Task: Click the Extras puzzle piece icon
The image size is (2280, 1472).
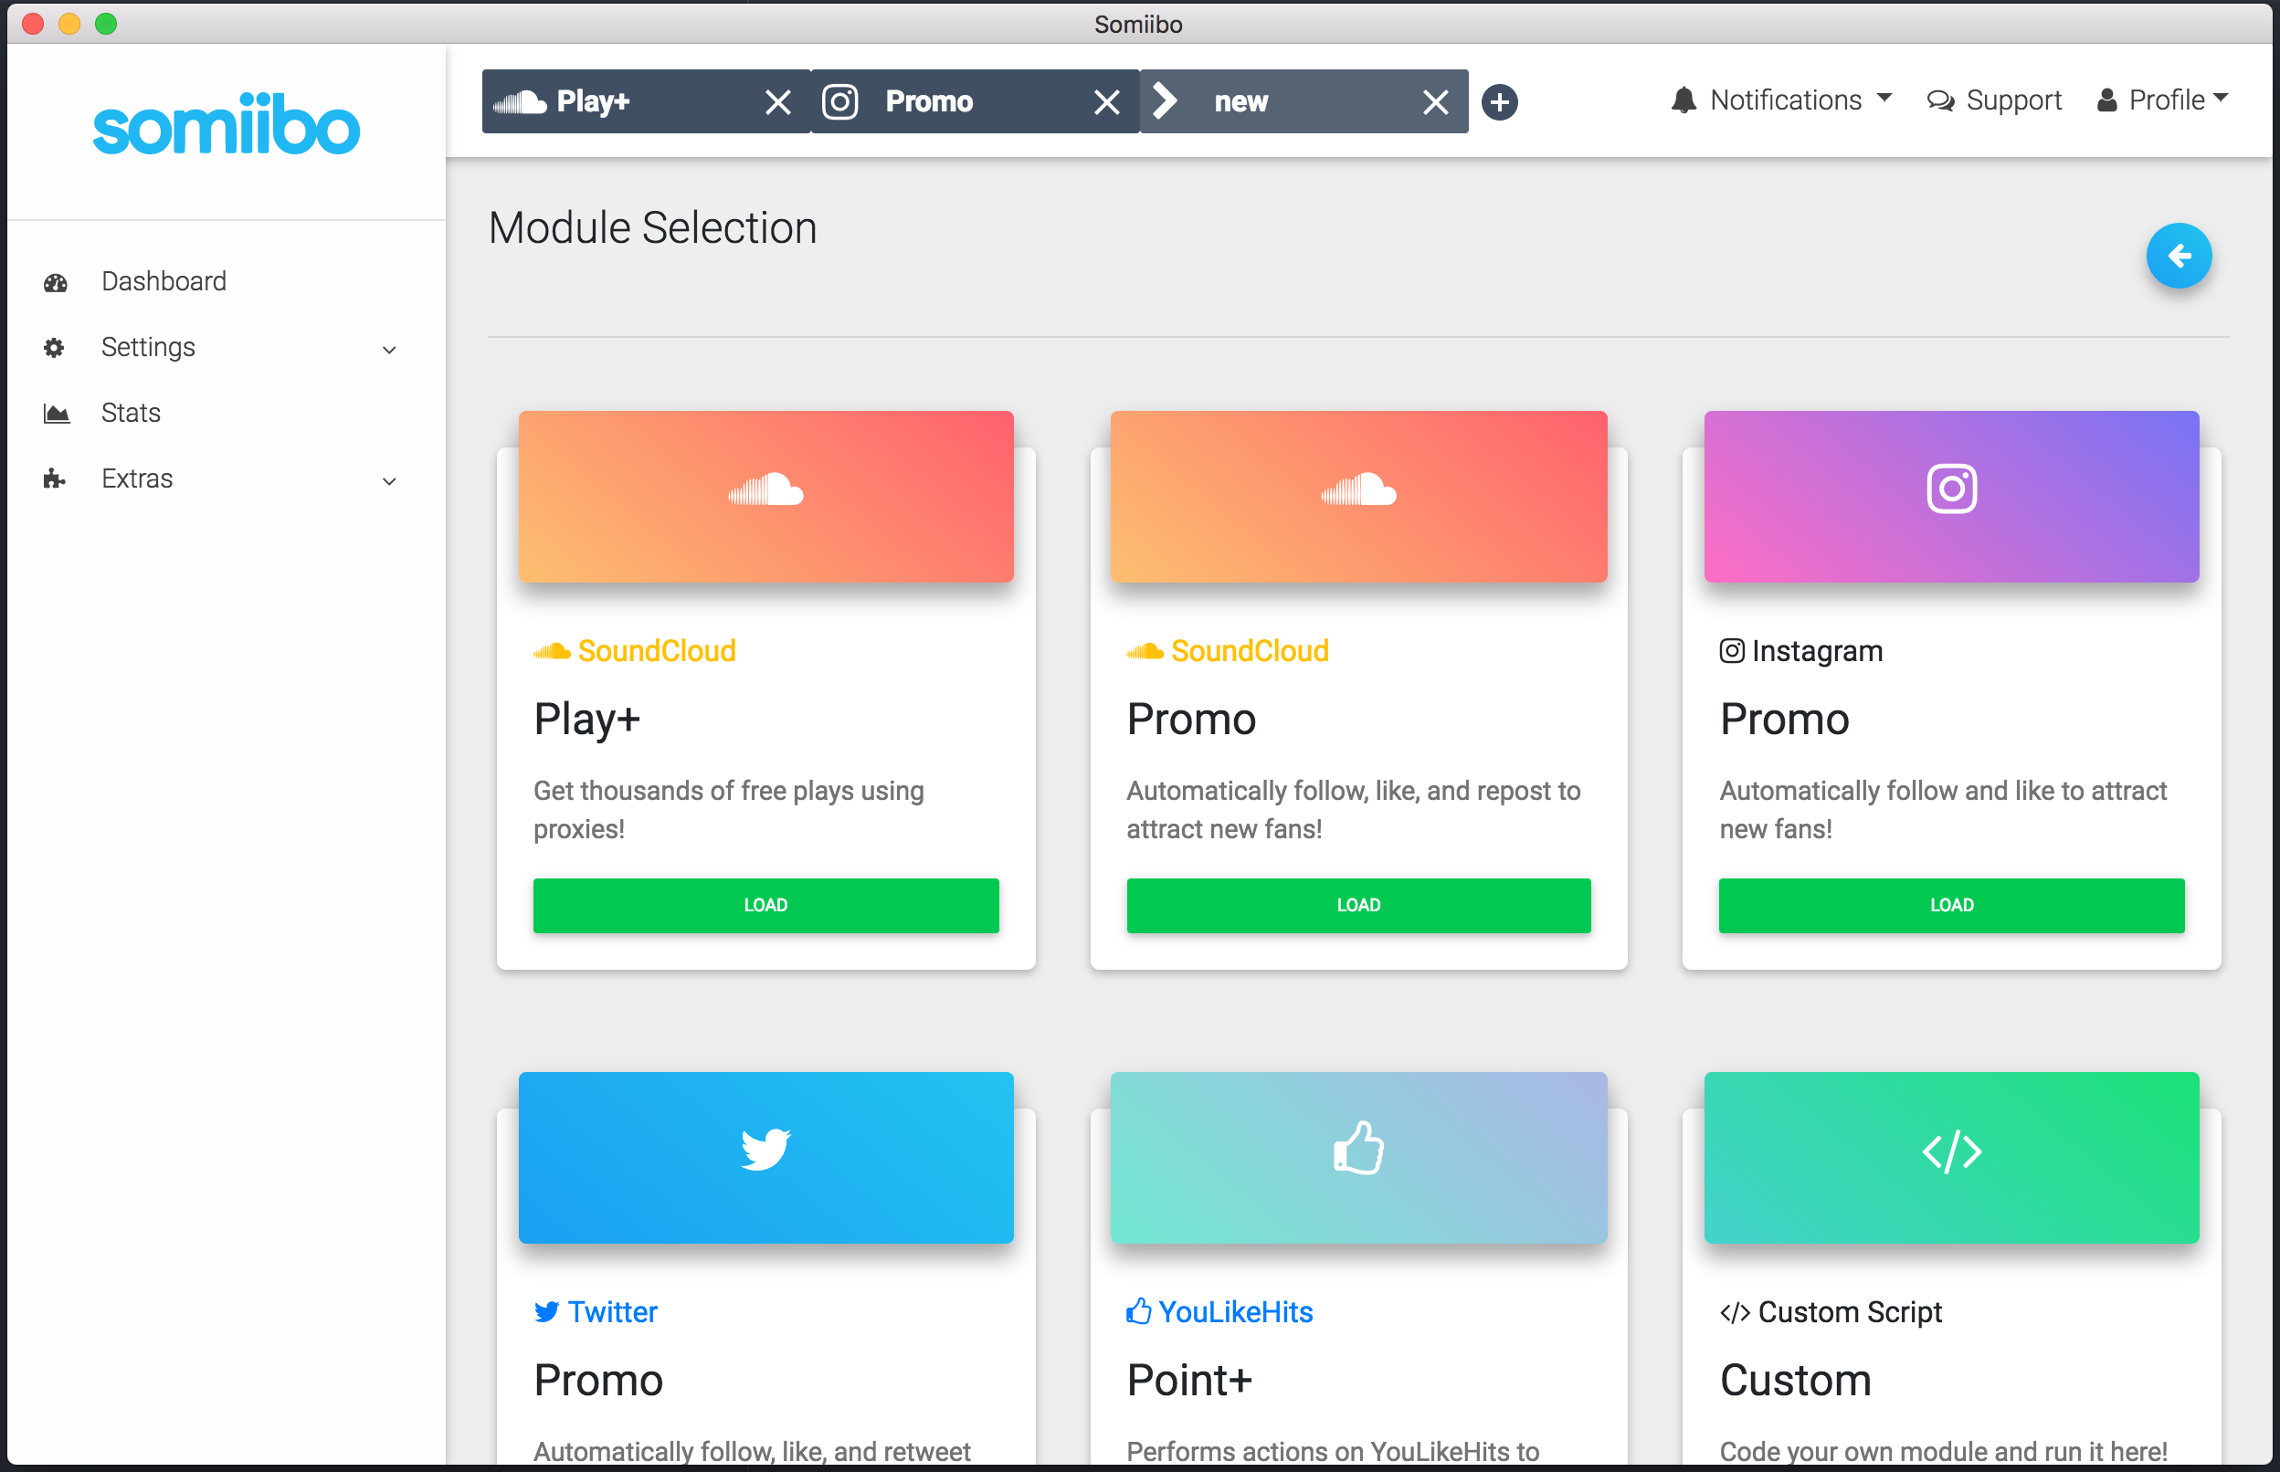Action: 55,478
